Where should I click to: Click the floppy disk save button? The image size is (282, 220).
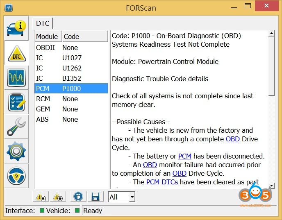96,197
